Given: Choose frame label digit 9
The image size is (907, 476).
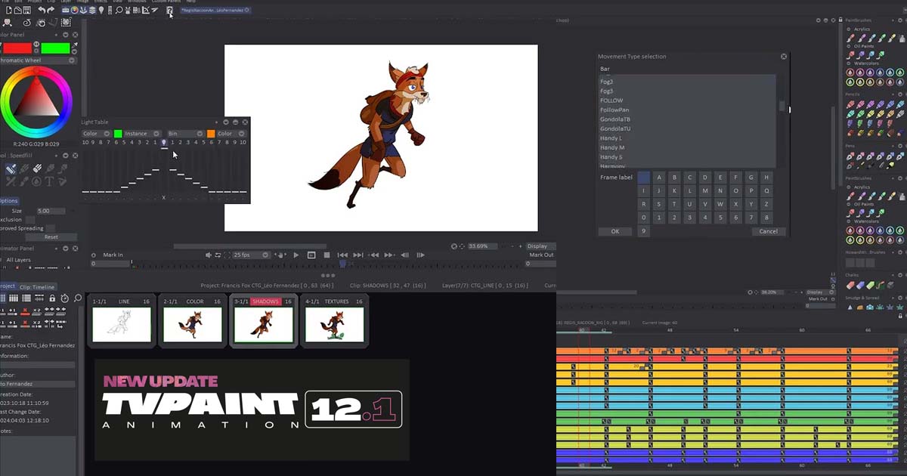Looking at the screenshot, I should [x=643, y=231].
